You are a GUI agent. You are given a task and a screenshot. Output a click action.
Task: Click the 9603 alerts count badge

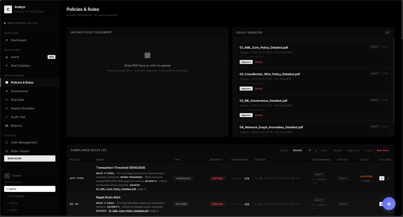pos(51,57)
